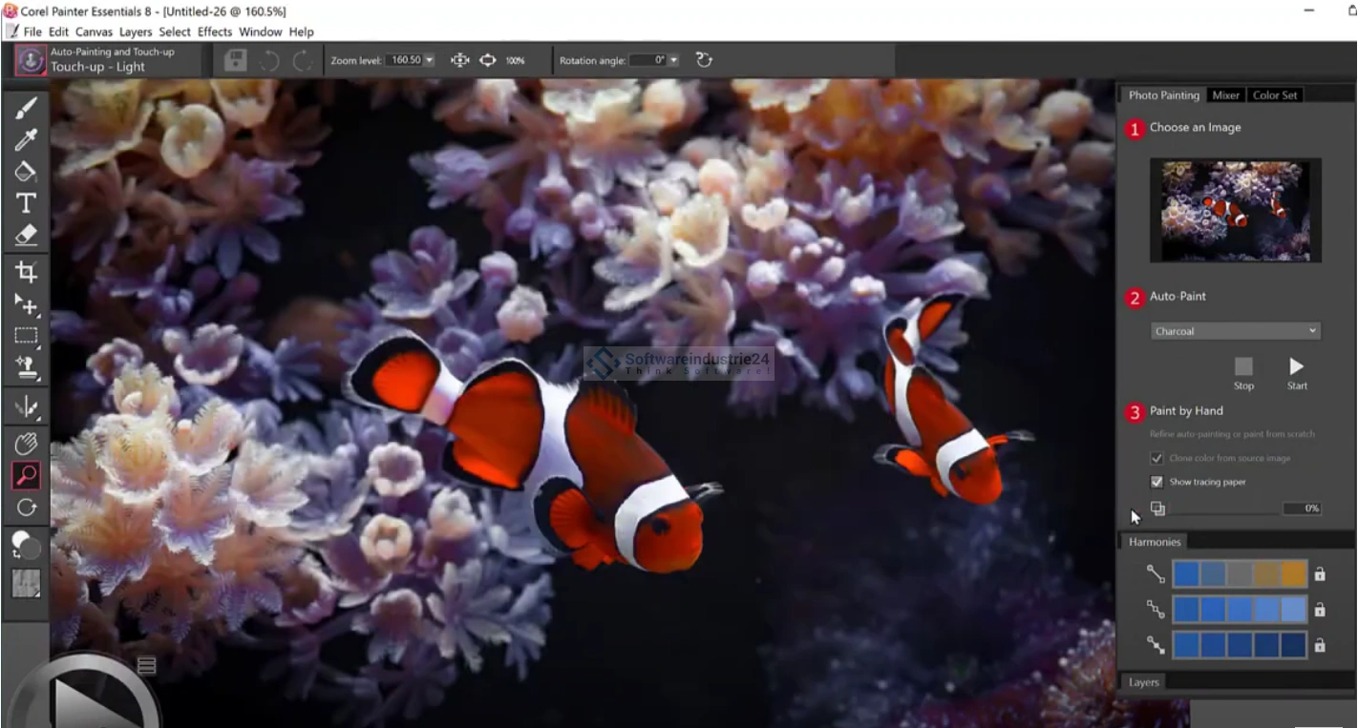Open the Effects menu
The height and width of the screenshot is (728, 1358).
(x=215, y=31)
